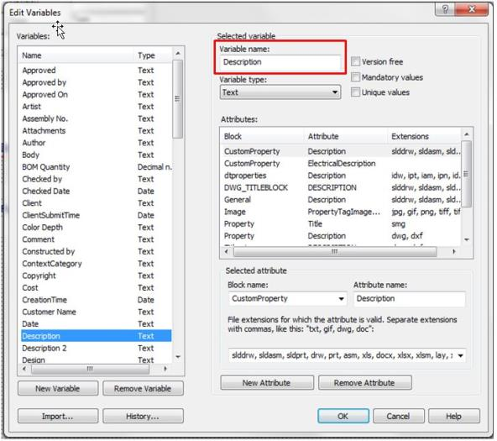Screen dimensions: 497x441
Task: Select the Artist variable
Action: pyautogui.click(x=96, y=107)
